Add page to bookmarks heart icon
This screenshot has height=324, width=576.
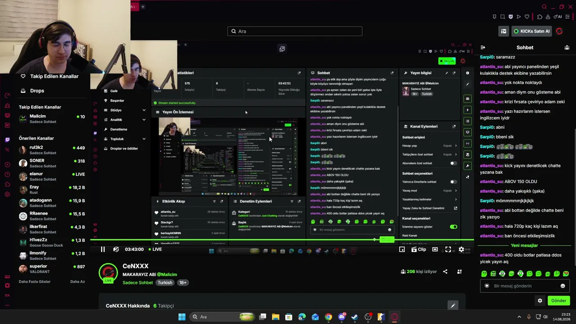pos(527,17)
